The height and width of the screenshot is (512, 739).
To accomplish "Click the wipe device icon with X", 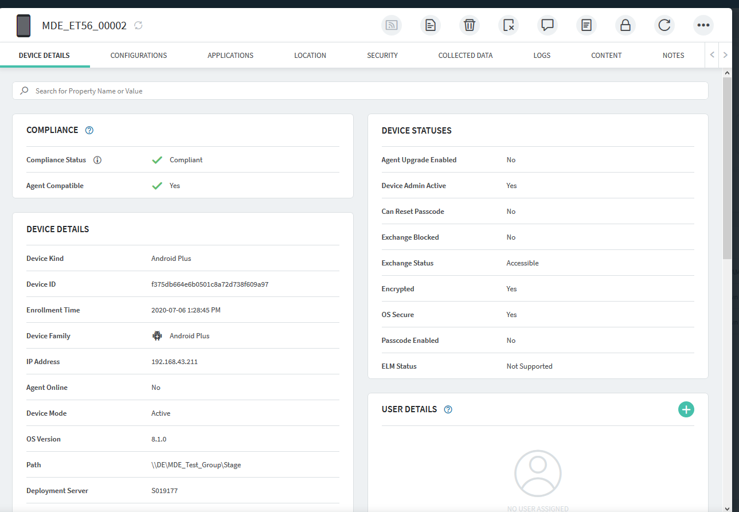I will tap(508, 25).
